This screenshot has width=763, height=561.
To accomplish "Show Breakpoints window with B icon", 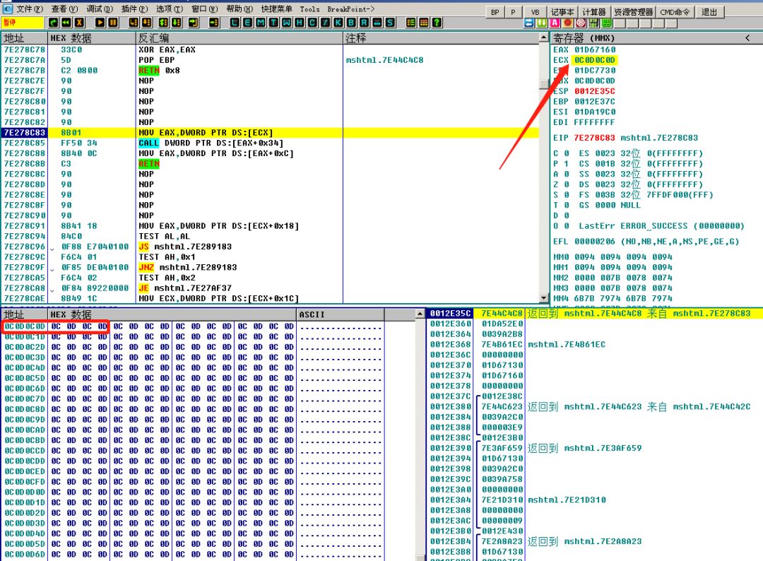I will click(x=350, y=23).
